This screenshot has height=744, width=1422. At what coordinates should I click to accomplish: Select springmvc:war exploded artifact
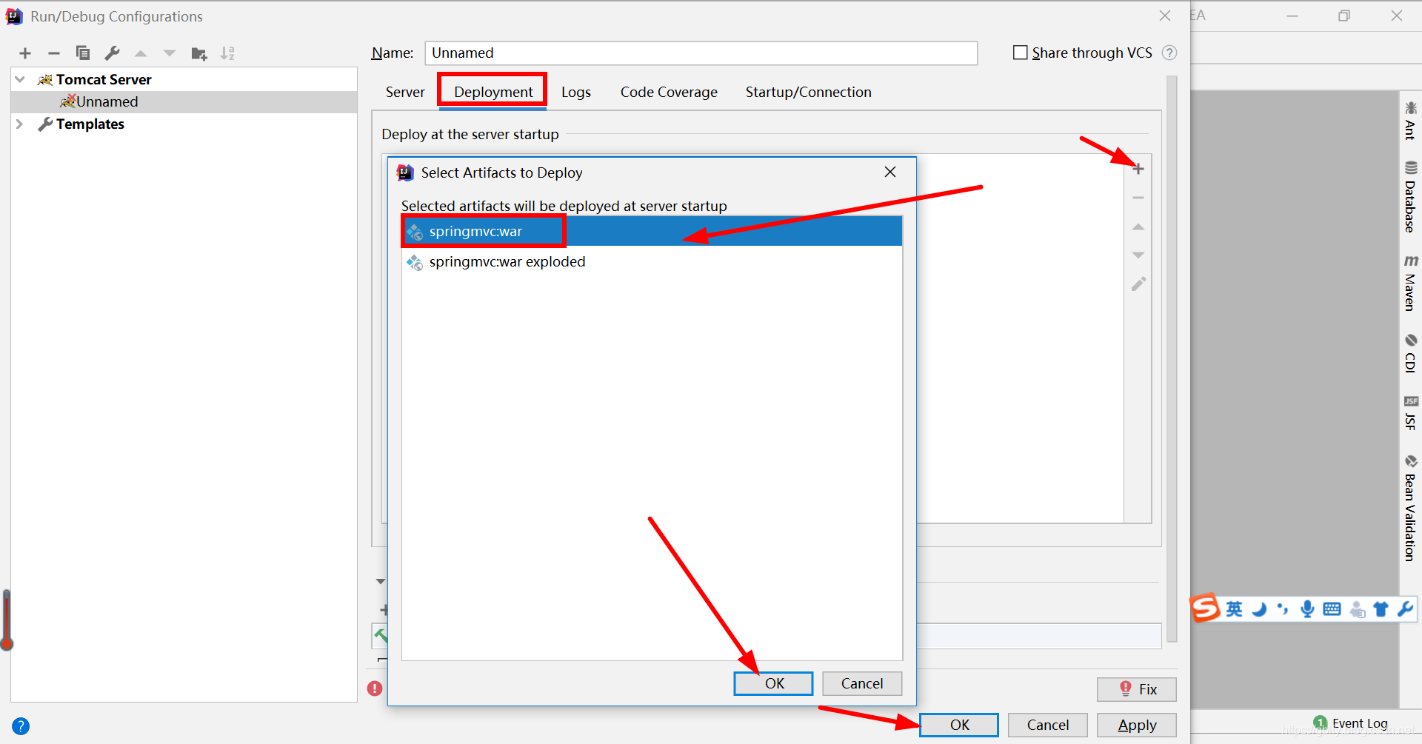pyautogui.click(x=652, y=261)
